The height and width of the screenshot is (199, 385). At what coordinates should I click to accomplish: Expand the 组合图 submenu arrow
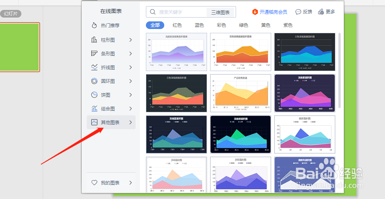(131, 108)
